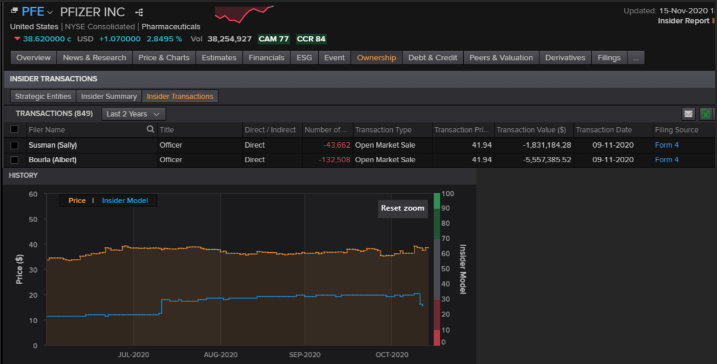Click the Insider Report label top right
The height and width of the screenshot is (364, 717).
[683, 21]
